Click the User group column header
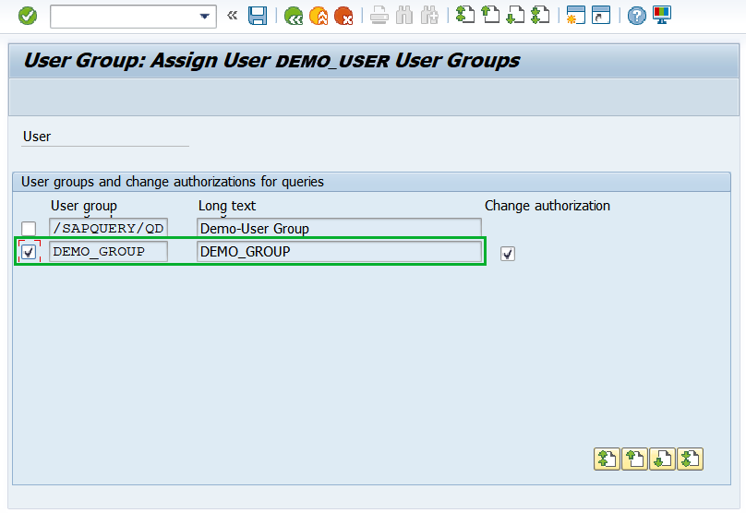This screenshot has width=746, height=513. coord(84,206)
